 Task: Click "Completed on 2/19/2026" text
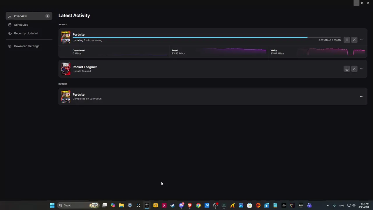coord(87,99)
